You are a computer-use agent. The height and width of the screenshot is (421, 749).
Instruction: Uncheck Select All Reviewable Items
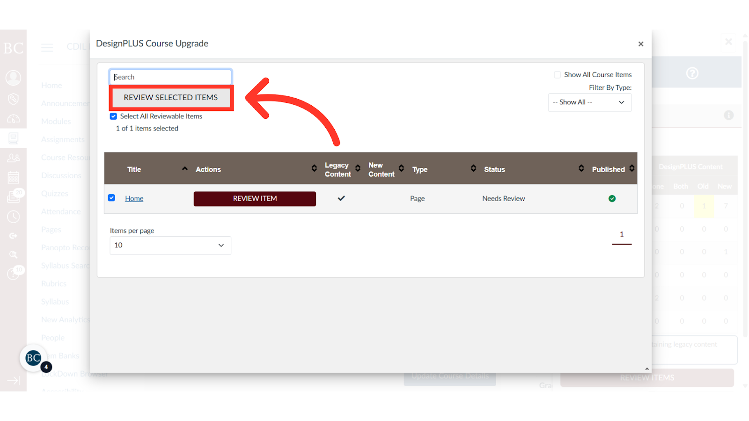(x=113, y=116)
